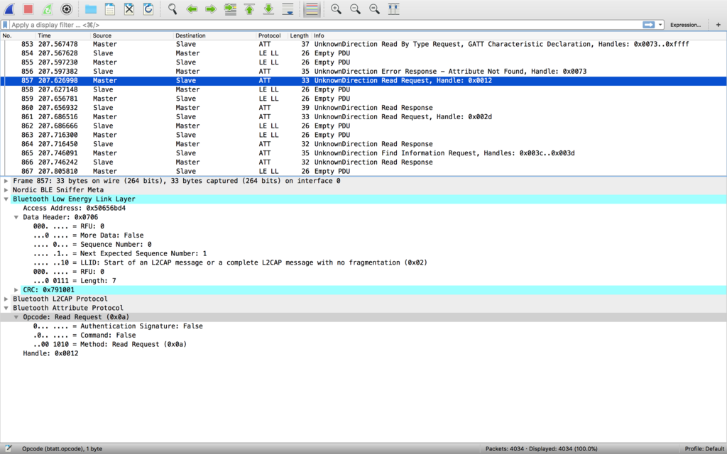
Task: Expand the Frame 857 details
Action: (6, 181)
